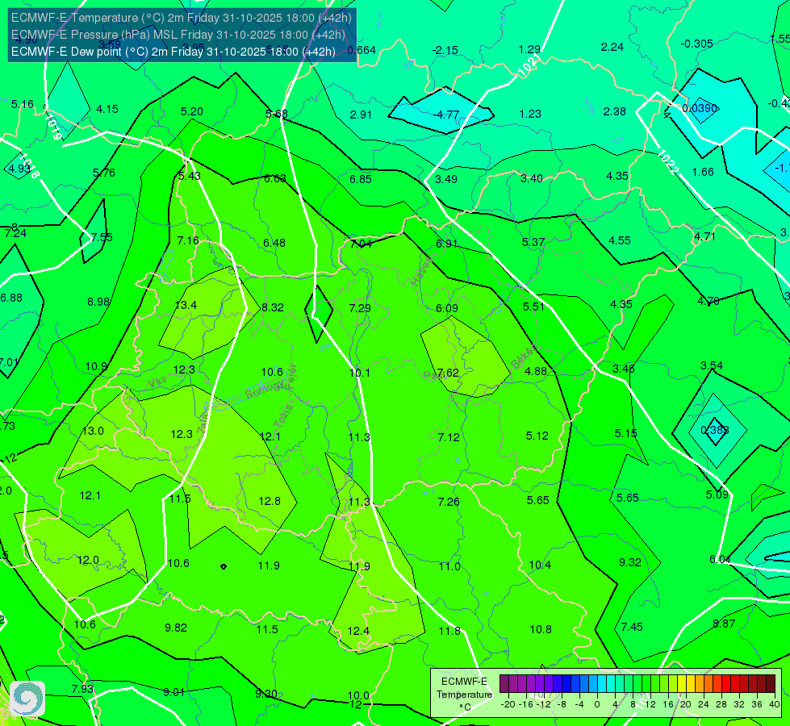
Task: Click the 7.04 temperature value
Action: tap(361, 244)
